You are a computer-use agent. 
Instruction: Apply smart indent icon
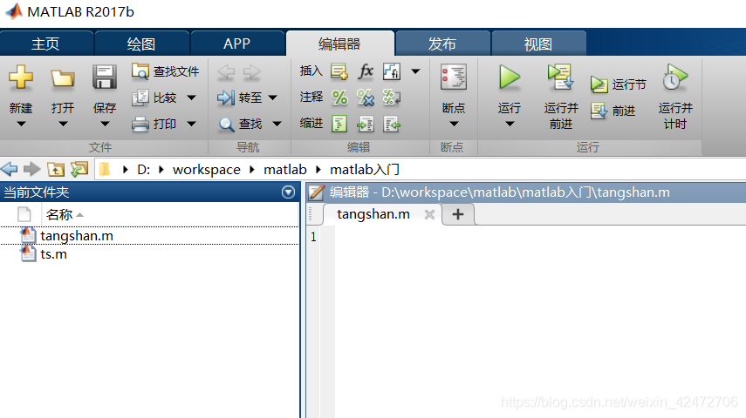coord(339,124)
